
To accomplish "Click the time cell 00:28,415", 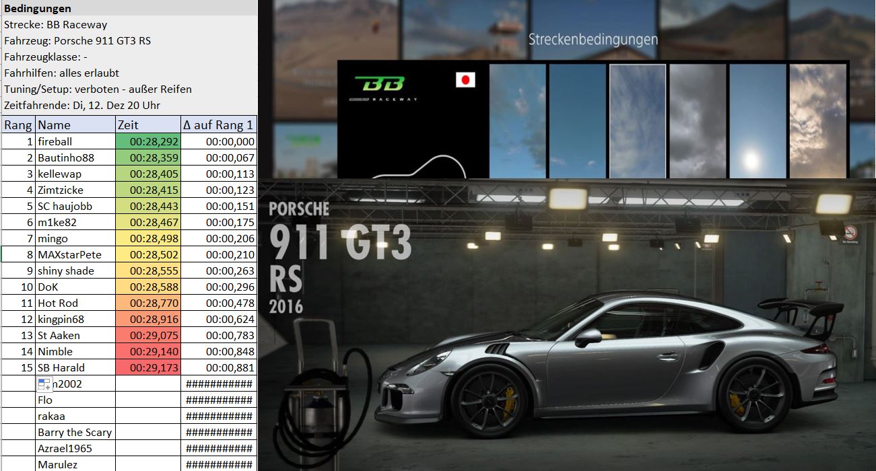I will (148, 190).
